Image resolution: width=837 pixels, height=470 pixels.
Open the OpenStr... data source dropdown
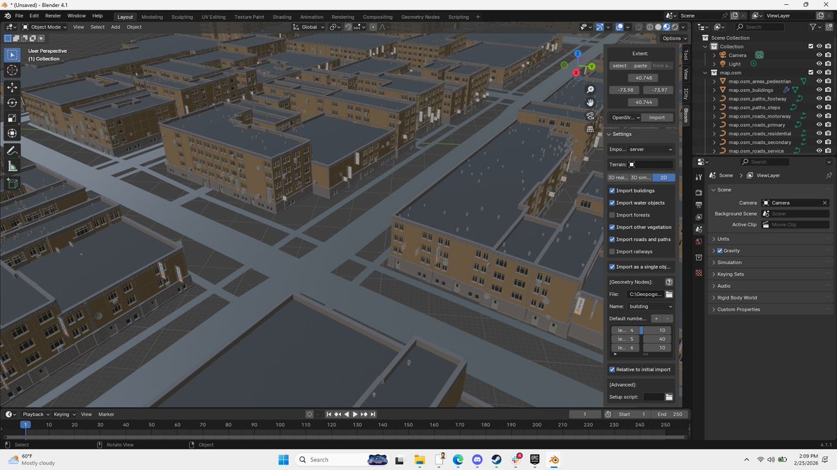click(x=624, y=118)
